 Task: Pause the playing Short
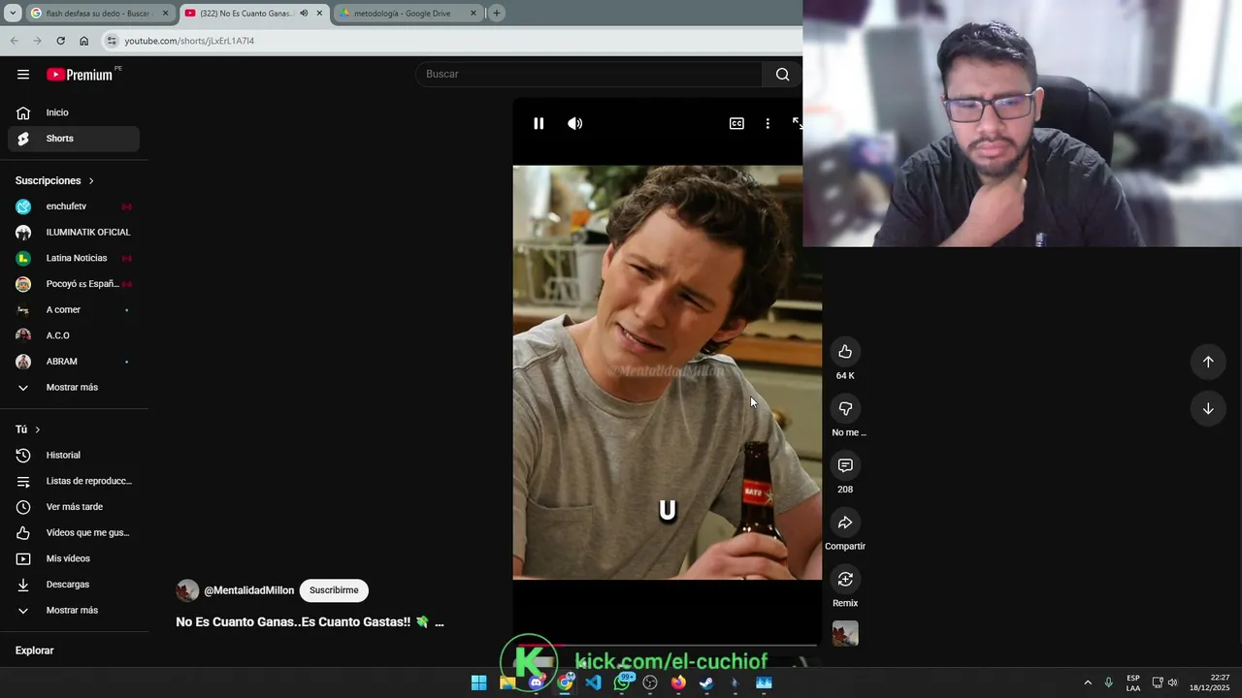pyautogui.click(x=539, y=123)
